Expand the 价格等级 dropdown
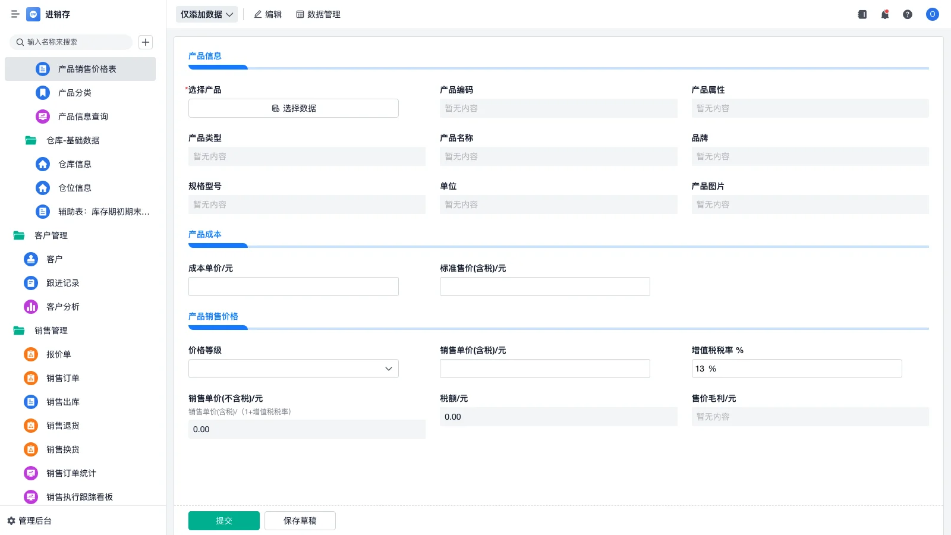The image size is (951, 535). coord(294,369)
